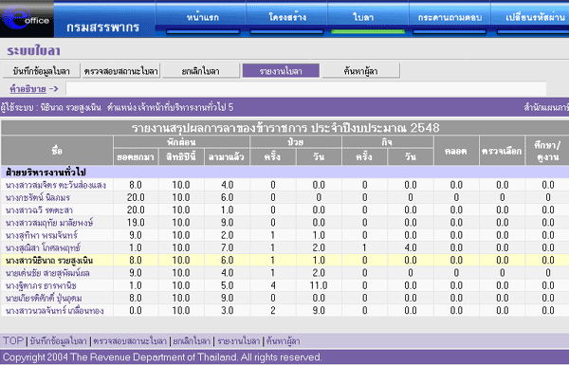Click the ฝ่ายบริหารงานทั่วไป group row
Image resolution: width=569 pixels, height=365 pixels.
[284, 172]
